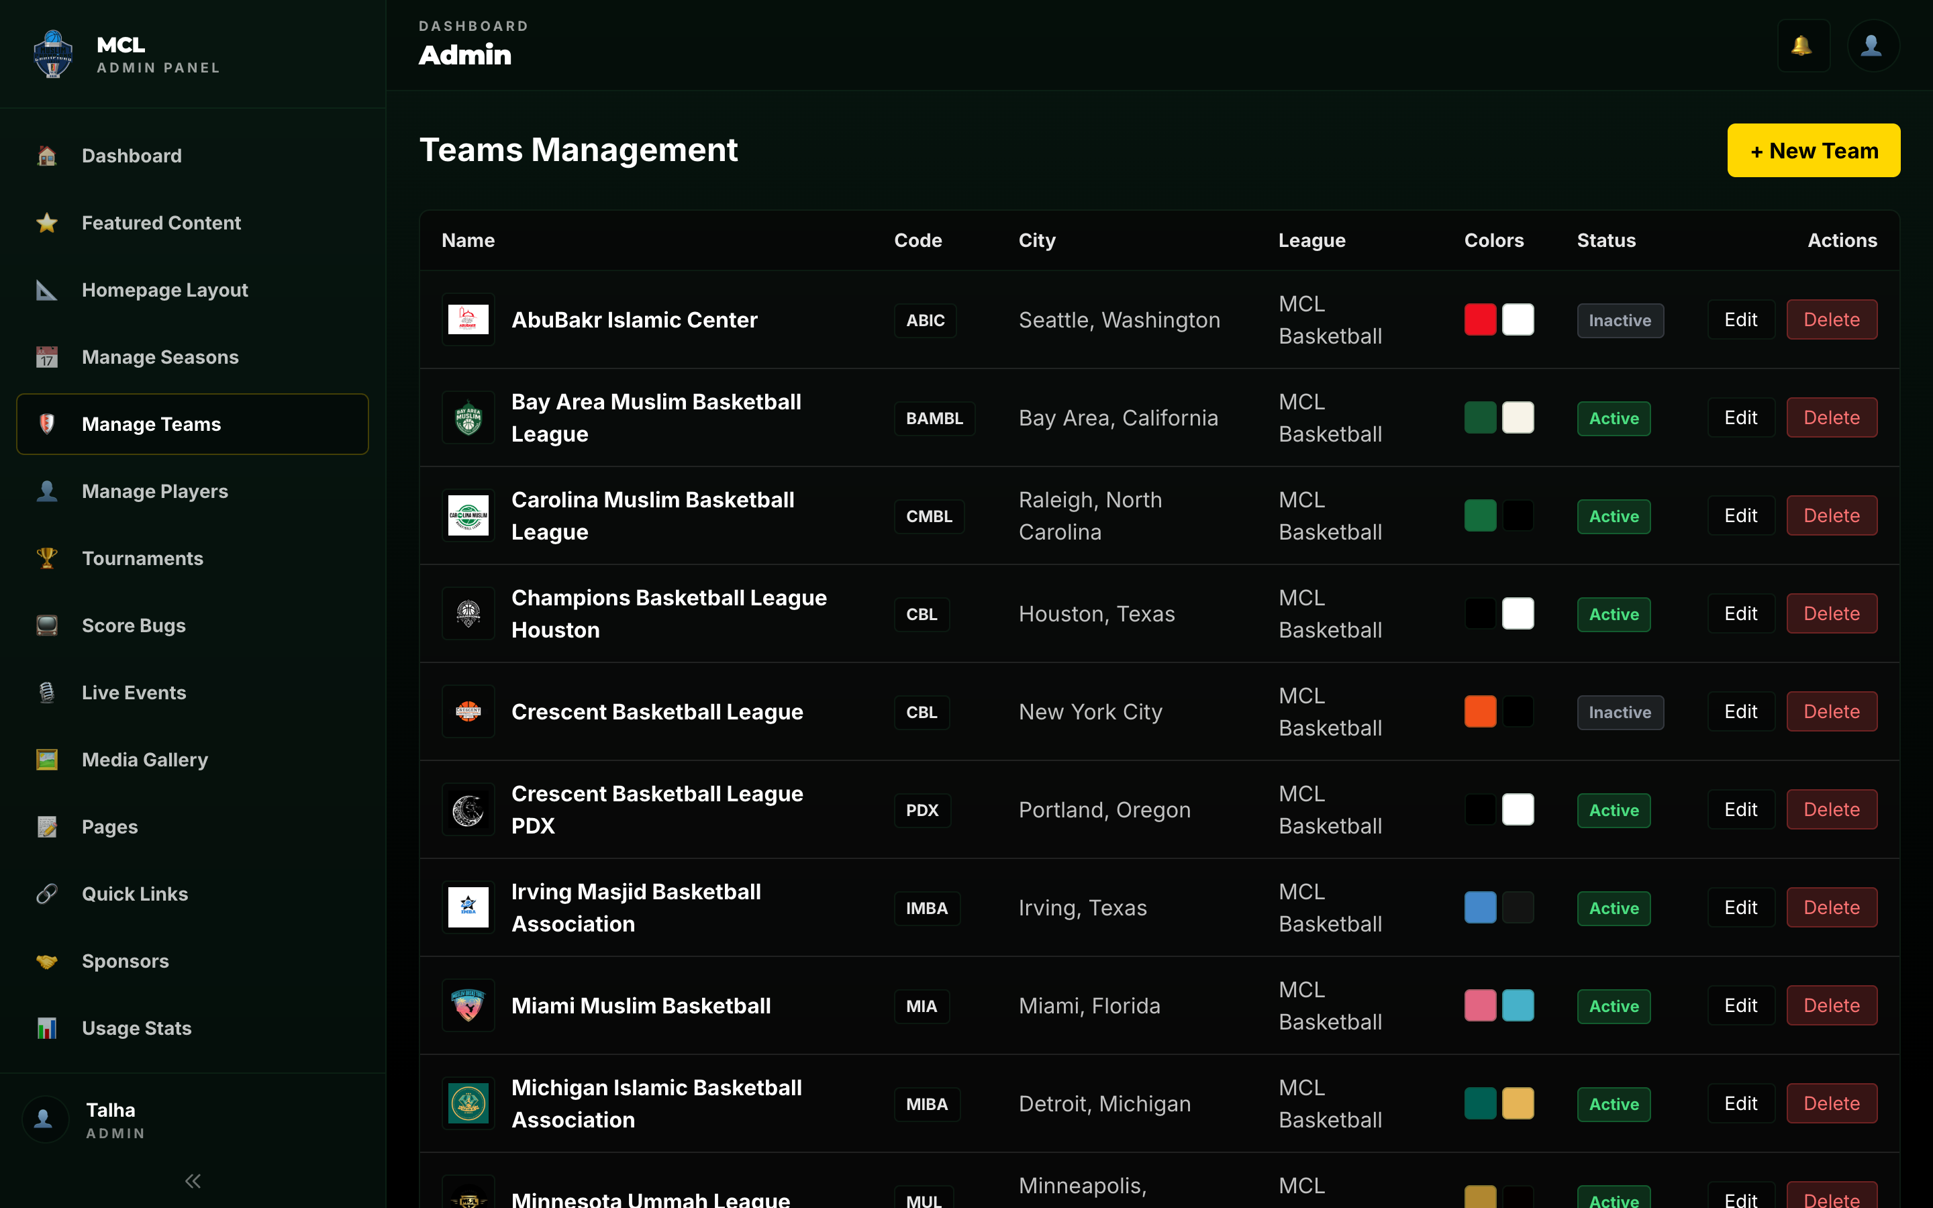Click the Sponsors handshake icon
Image resolution: width=1933 pixels, height=1208 pixels.
[x=46, y=961]
